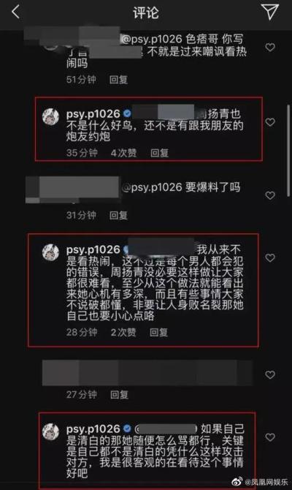View the 4次赞 likes list
Viewport: 292px width, 490px height.
pyautogui.click(x=123, y=153)
